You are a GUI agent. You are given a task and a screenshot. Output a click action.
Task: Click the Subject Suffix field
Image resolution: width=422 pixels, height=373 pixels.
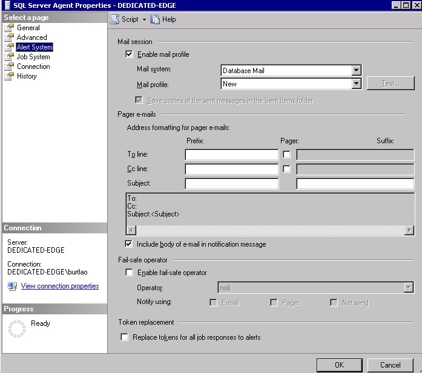(x=355, y=184)
